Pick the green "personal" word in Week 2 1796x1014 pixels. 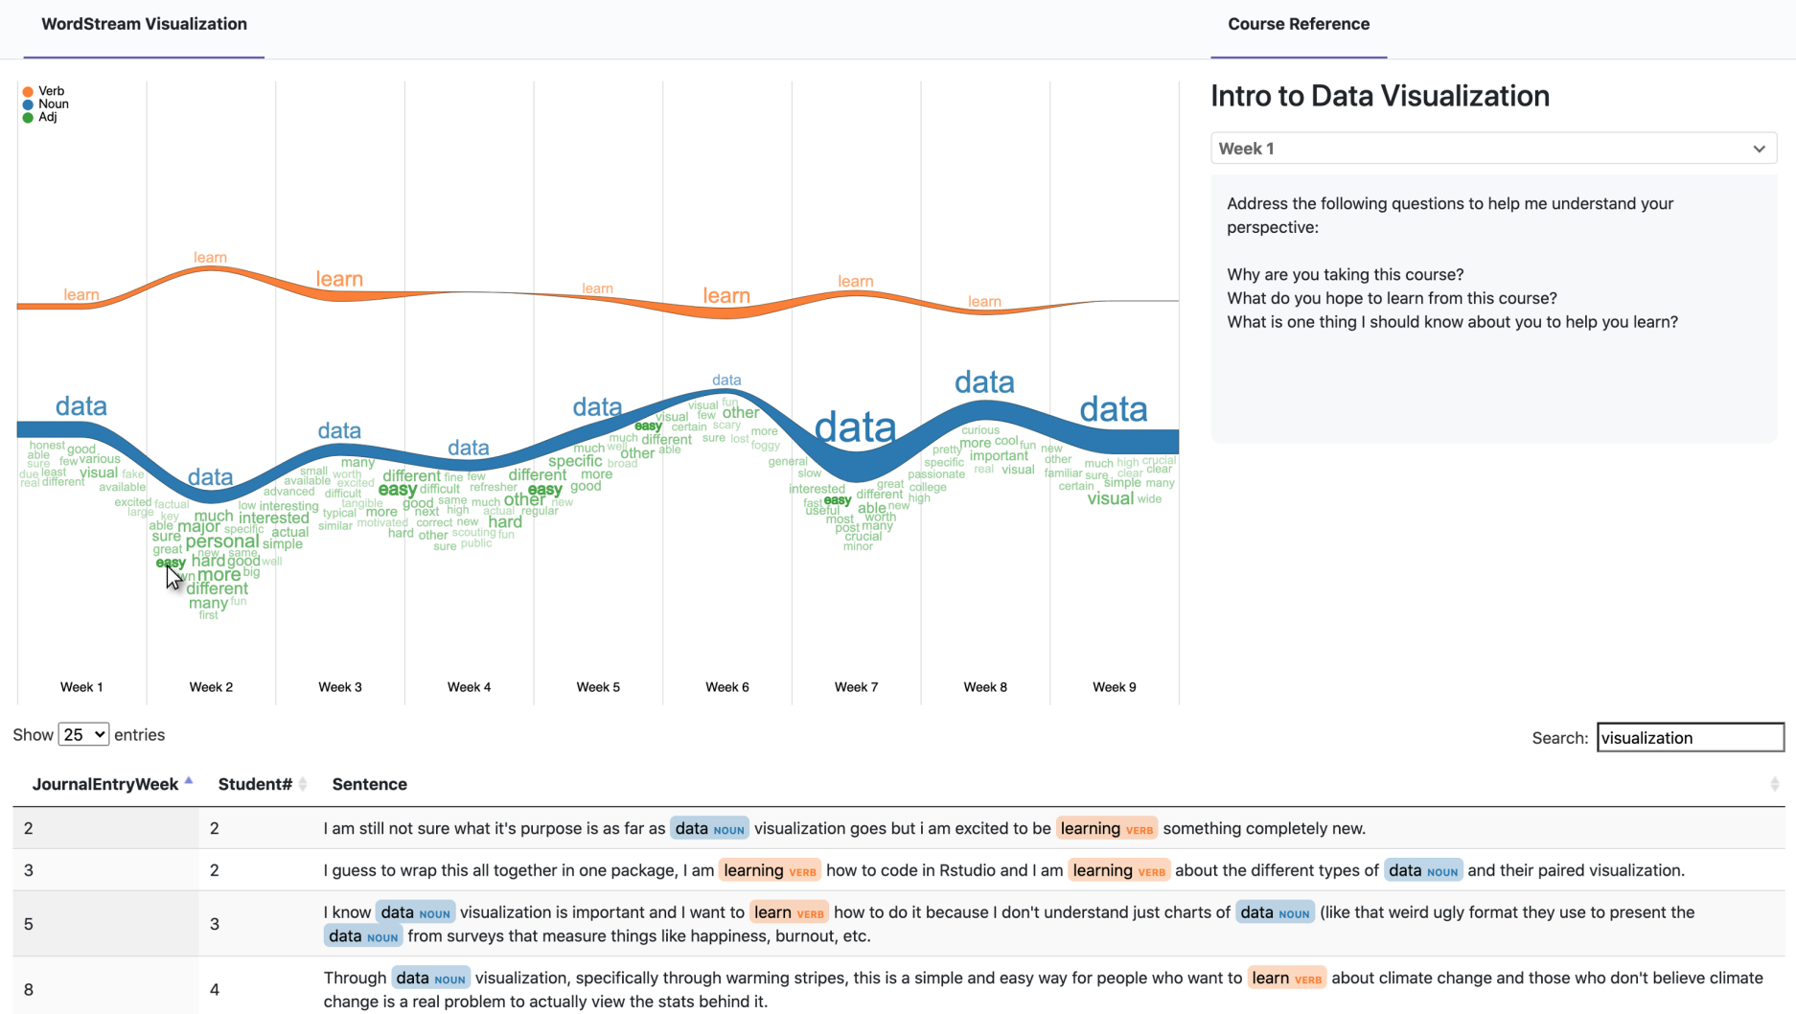point(221,542)
